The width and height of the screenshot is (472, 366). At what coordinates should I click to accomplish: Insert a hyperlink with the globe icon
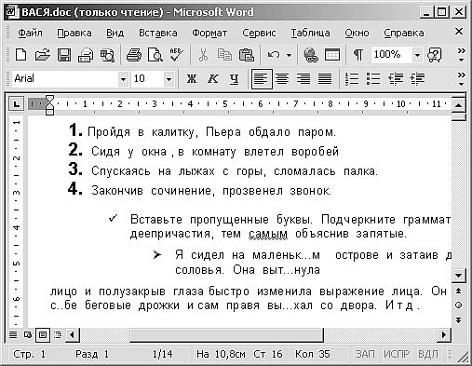pos(311,55)
